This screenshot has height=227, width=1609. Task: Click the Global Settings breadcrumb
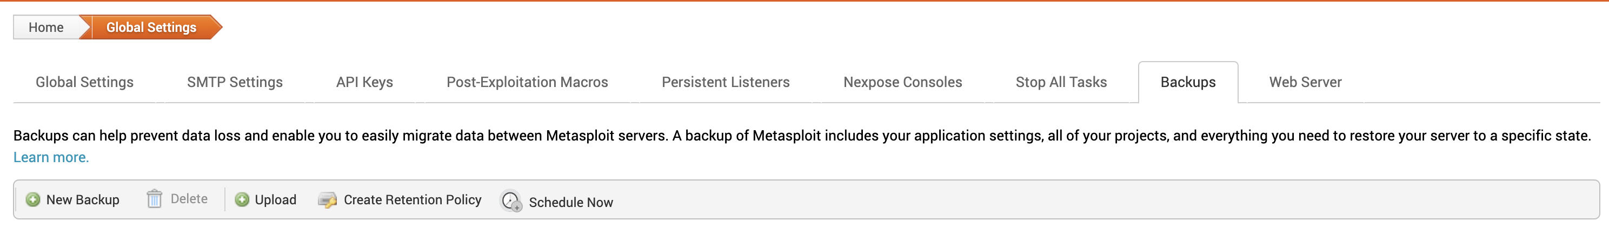(151, 28)
